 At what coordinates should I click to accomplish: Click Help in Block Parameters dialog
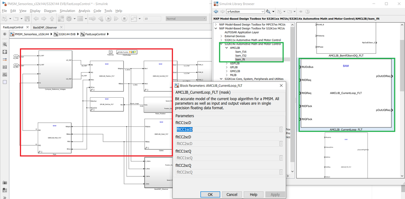(x=253, y=195)
